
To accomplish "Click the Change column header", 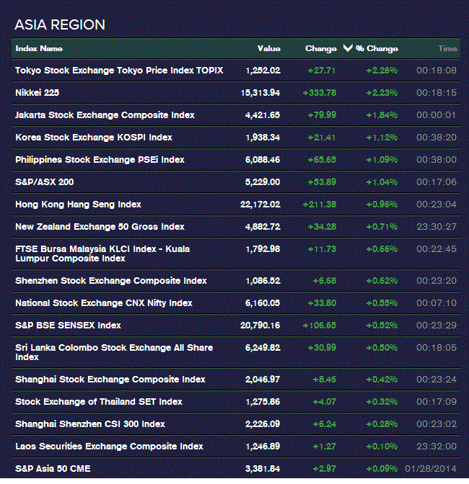I will (x=320, y=48).
